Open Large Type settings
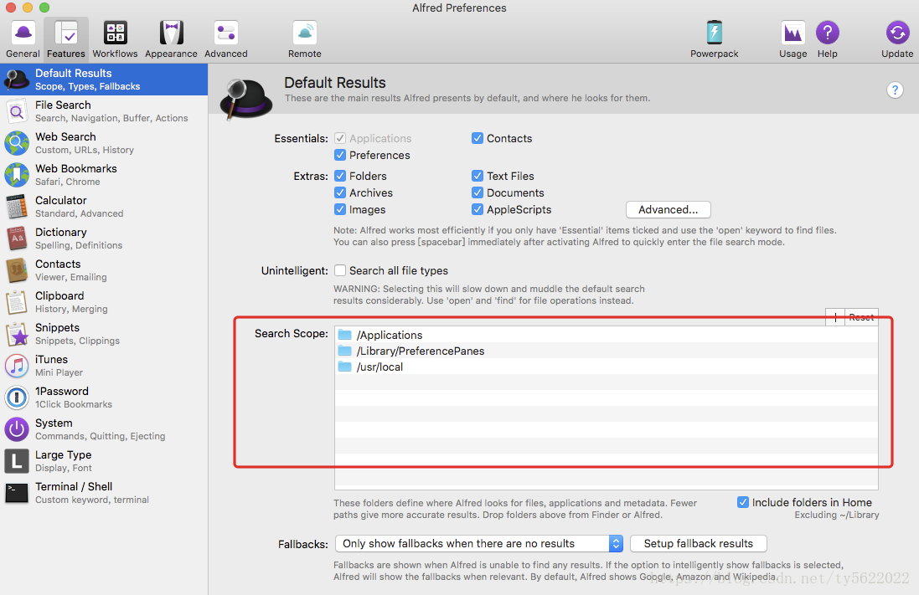Image resolution: width=919 pixels, height=595 pixels. tap(104, 461)
